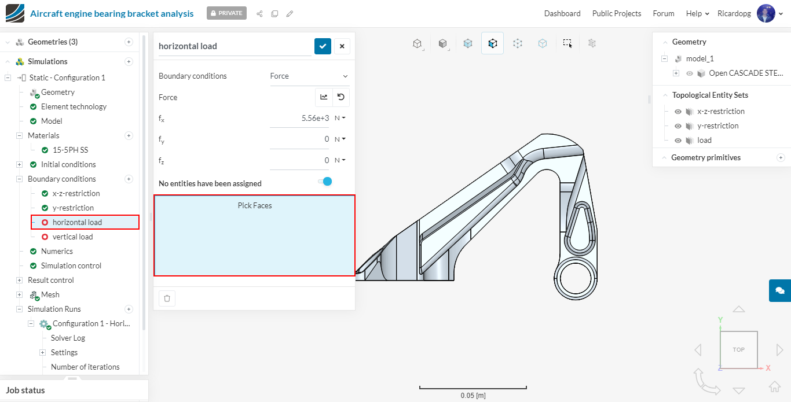This screenshot has width=791, height=402.
Task: Click the home view icon in viewer
Action: [774, 386]
